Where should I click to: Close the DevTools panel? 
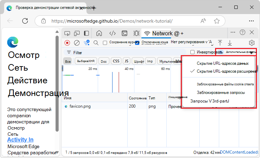[252, 32]
